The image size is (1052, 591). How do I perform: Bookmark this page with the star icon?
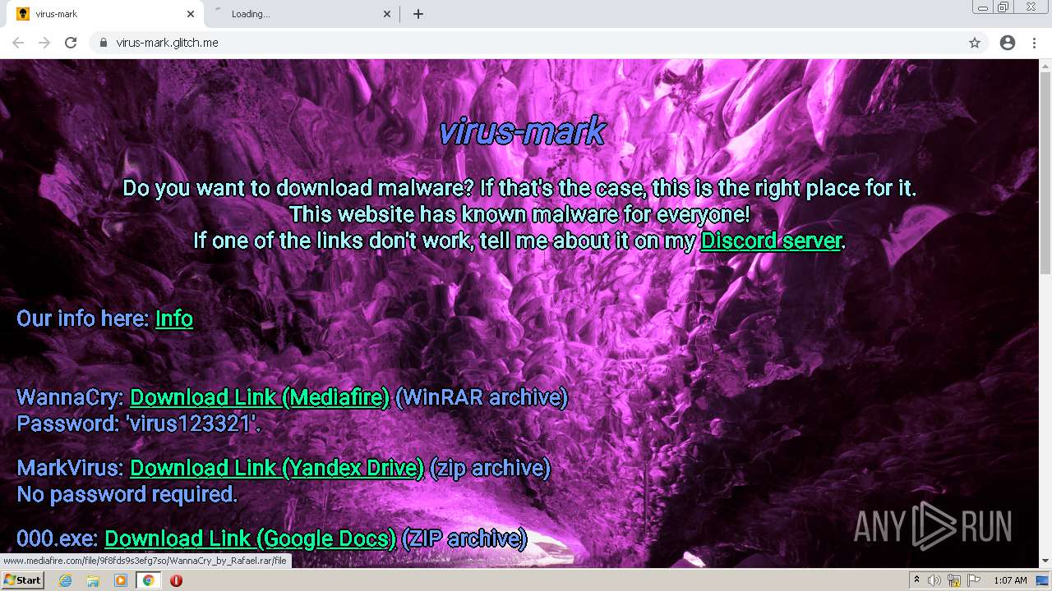tap(975, 43)
